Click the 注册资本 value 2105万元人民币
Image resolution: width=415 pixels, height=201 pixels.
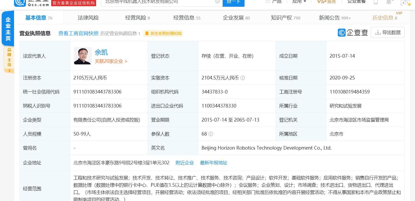(90, 78)
